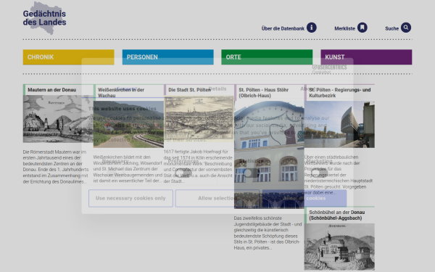Viewport: 435px width, 272px height.
Task: Switch to the Details tab in cookie dialog
Action: click(217, 88)
